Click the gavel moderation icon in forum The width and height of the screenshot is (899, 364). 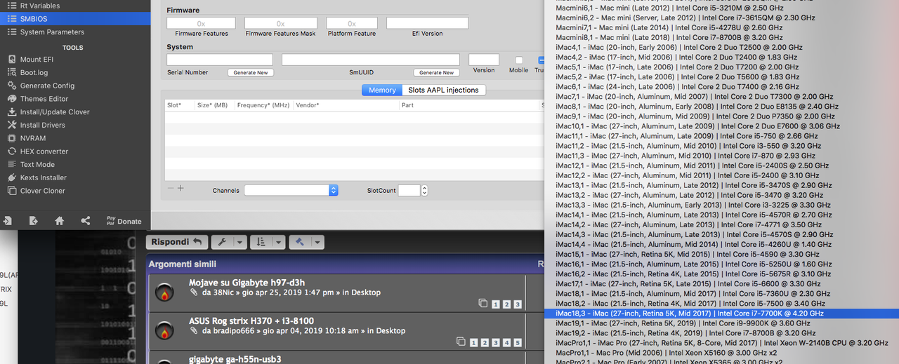point(299,242)
